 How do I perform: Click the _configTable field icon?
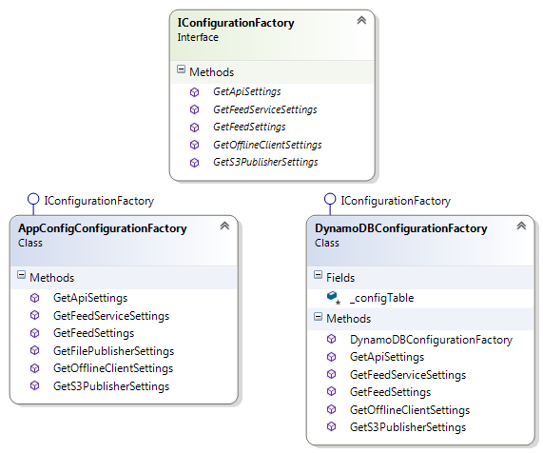click(x=333, y=298)
